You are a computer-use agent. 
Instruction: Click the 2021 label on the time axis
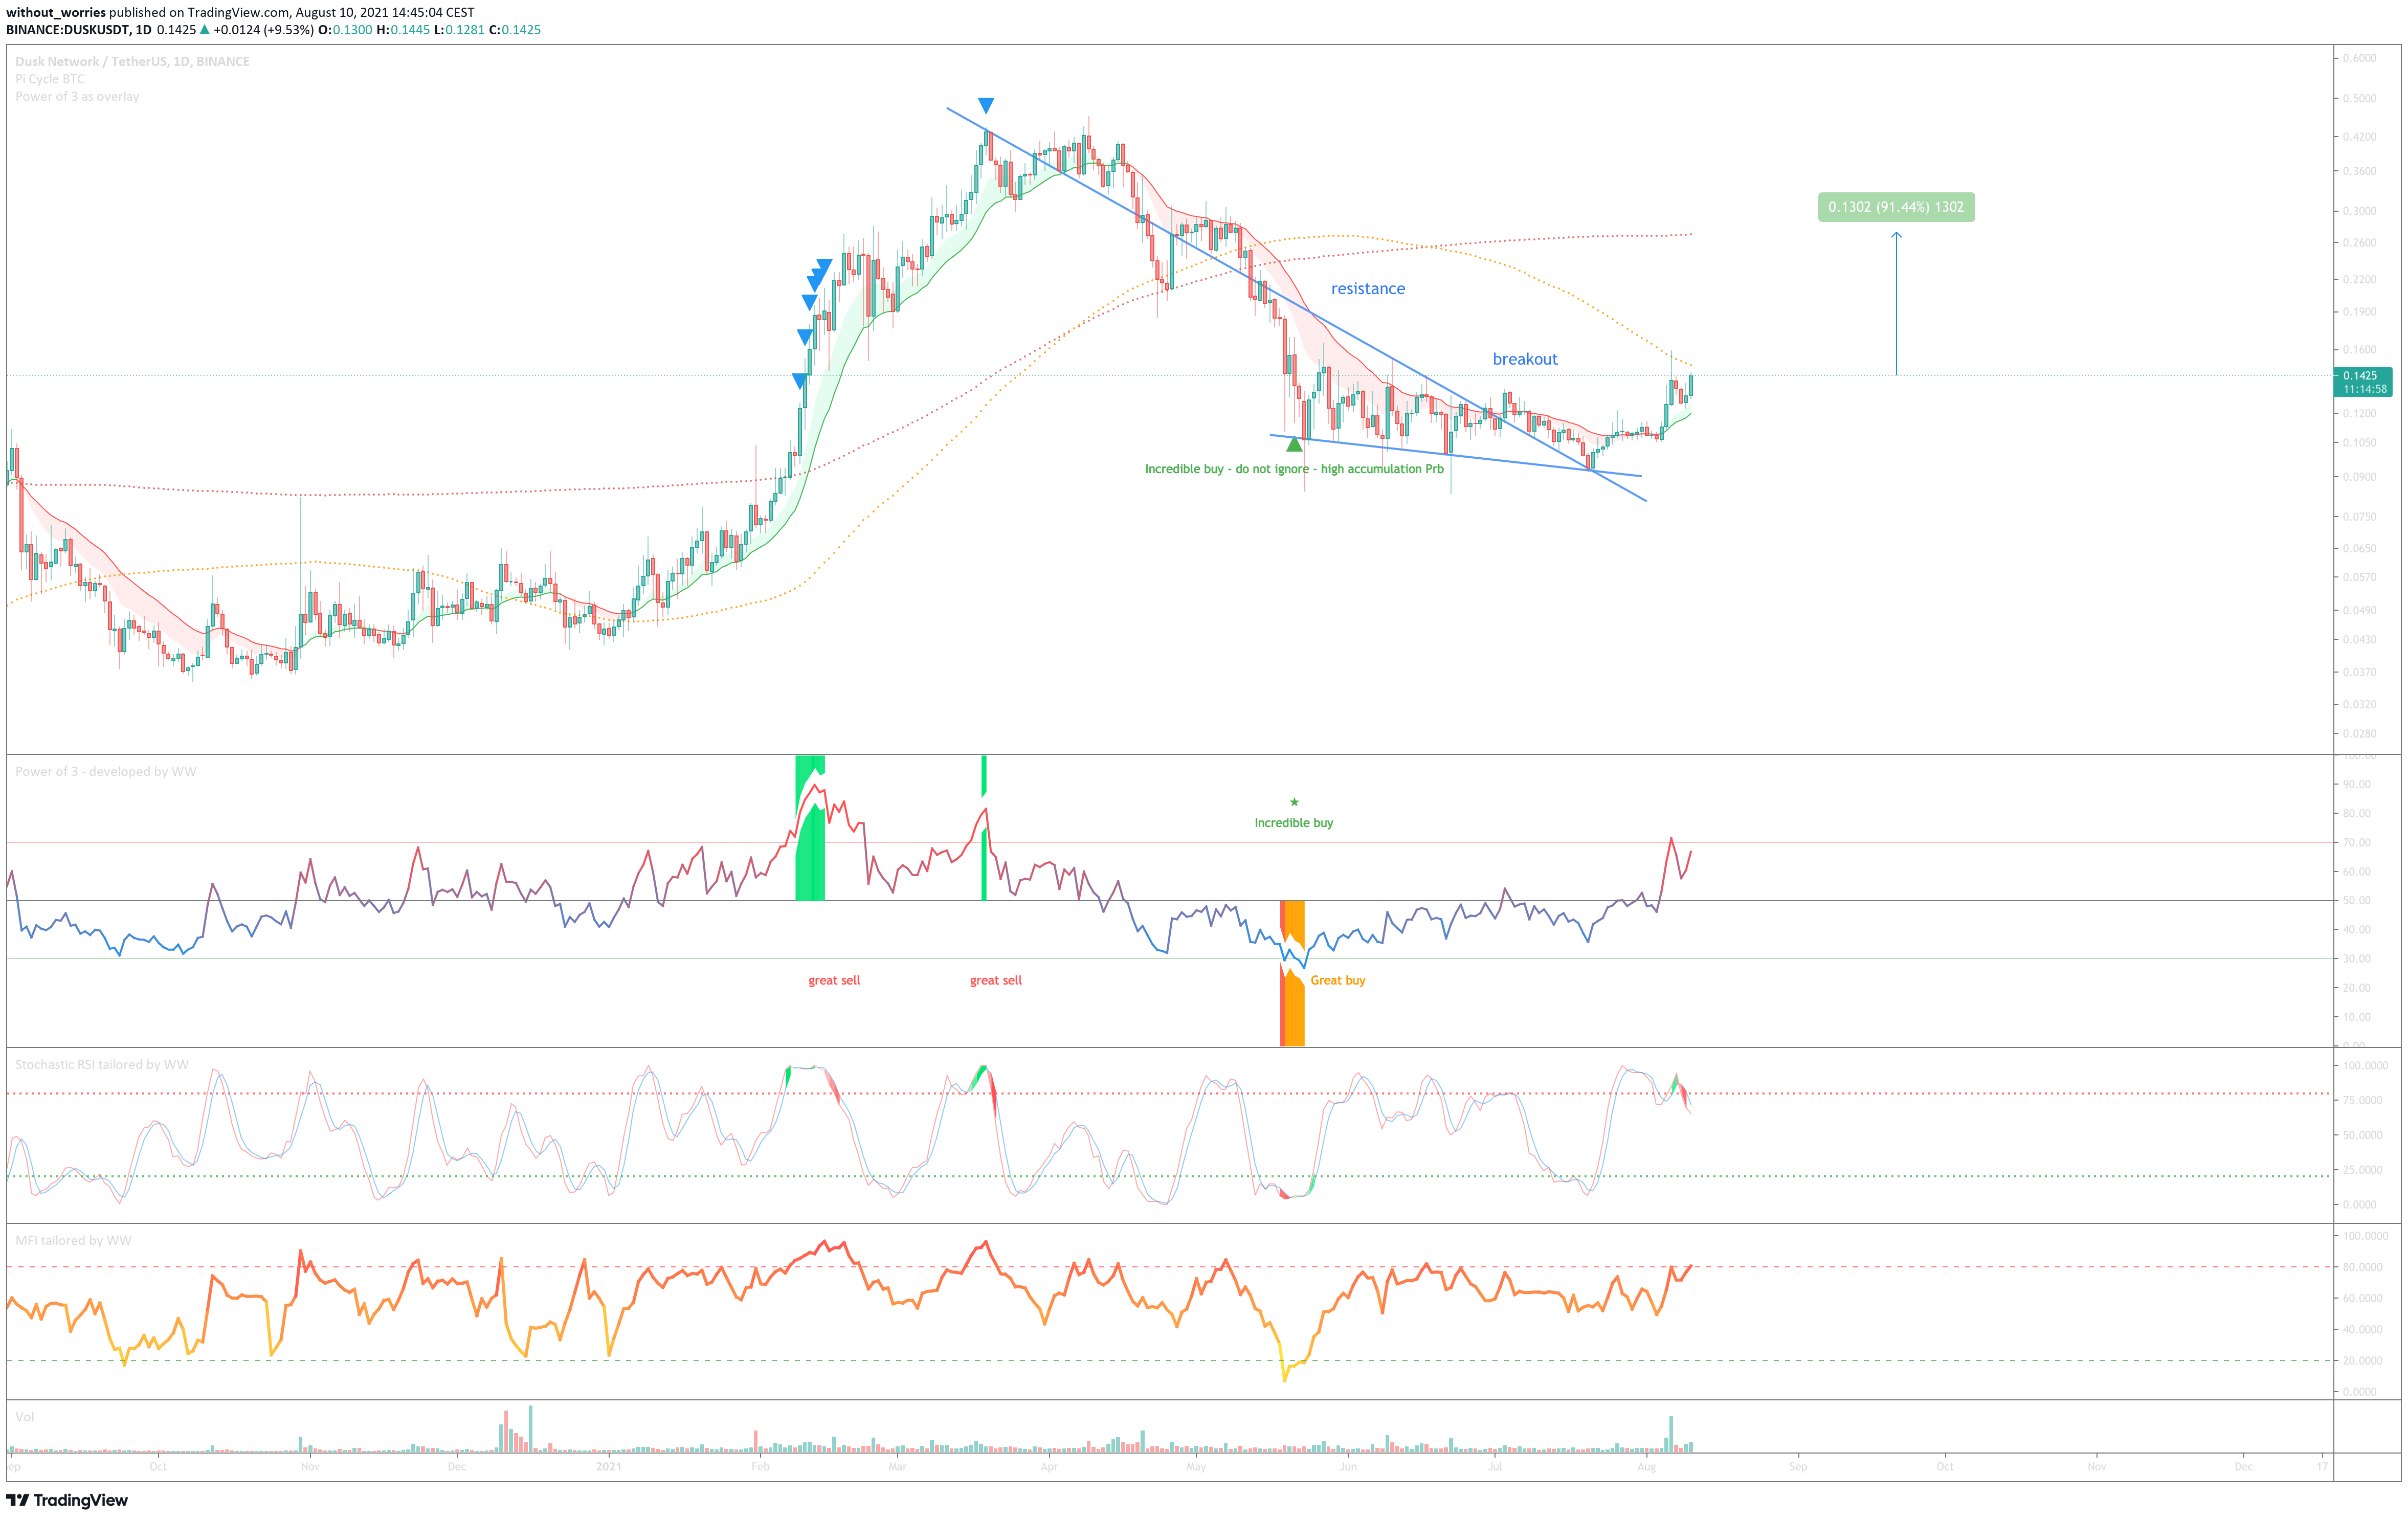[x=609, y=1467]
